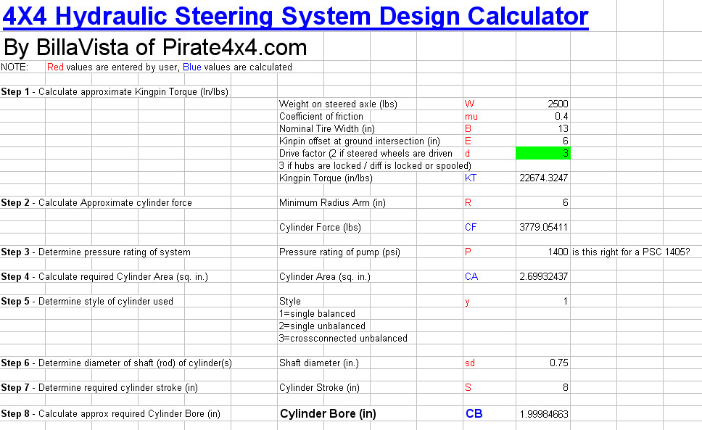Select the 'Coefficient of friction' label

(321, 116)
